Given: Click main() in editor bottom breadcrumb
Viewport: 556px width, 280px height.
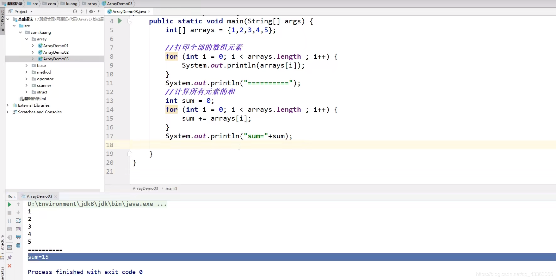Looking at the screenshot, I should (171, 188).
